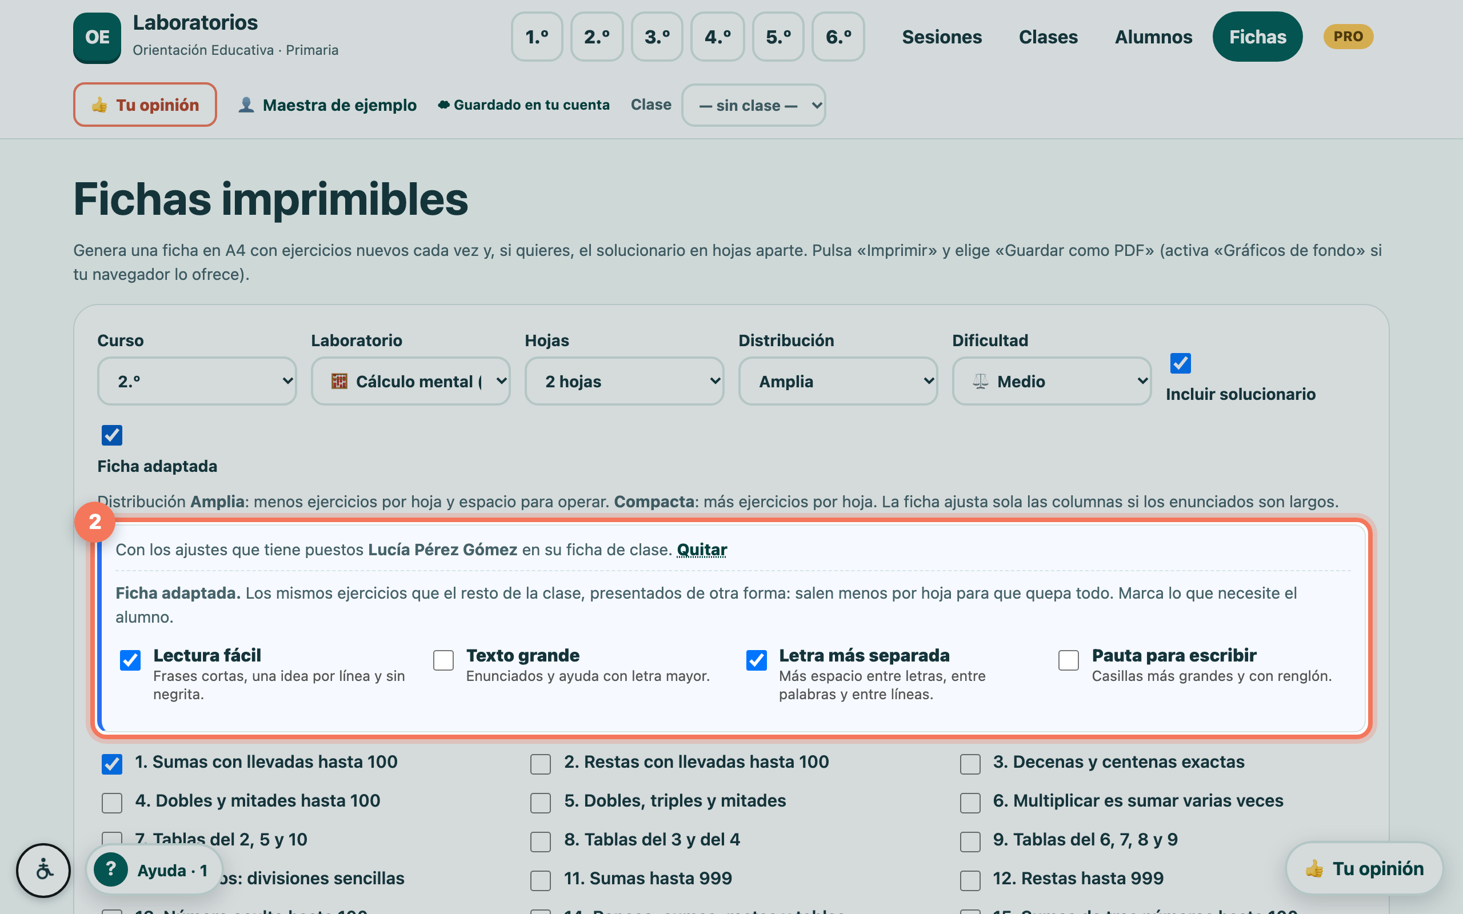
Task: Check Restas con llevadas hasta 100
Action: (x=541, y=764)
